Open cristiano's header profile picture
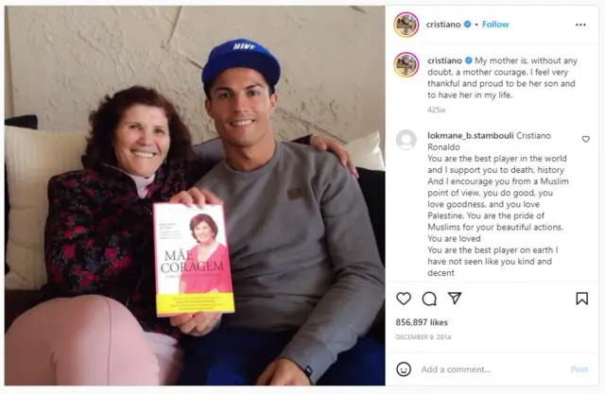 (406, 25)
